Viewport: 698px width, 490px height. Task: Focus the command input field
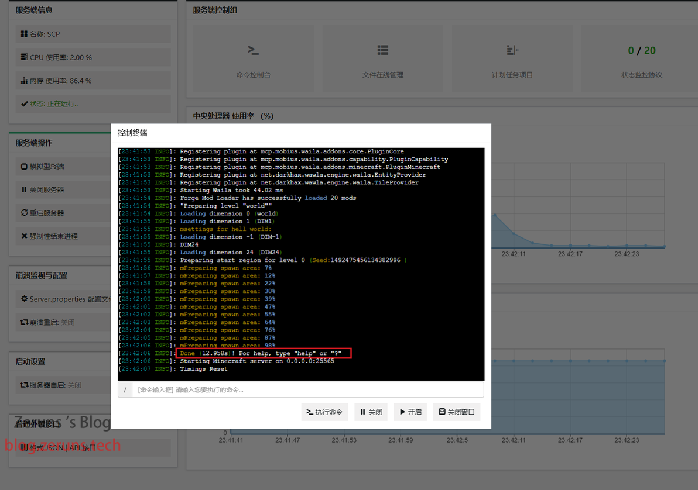[307, 389]
